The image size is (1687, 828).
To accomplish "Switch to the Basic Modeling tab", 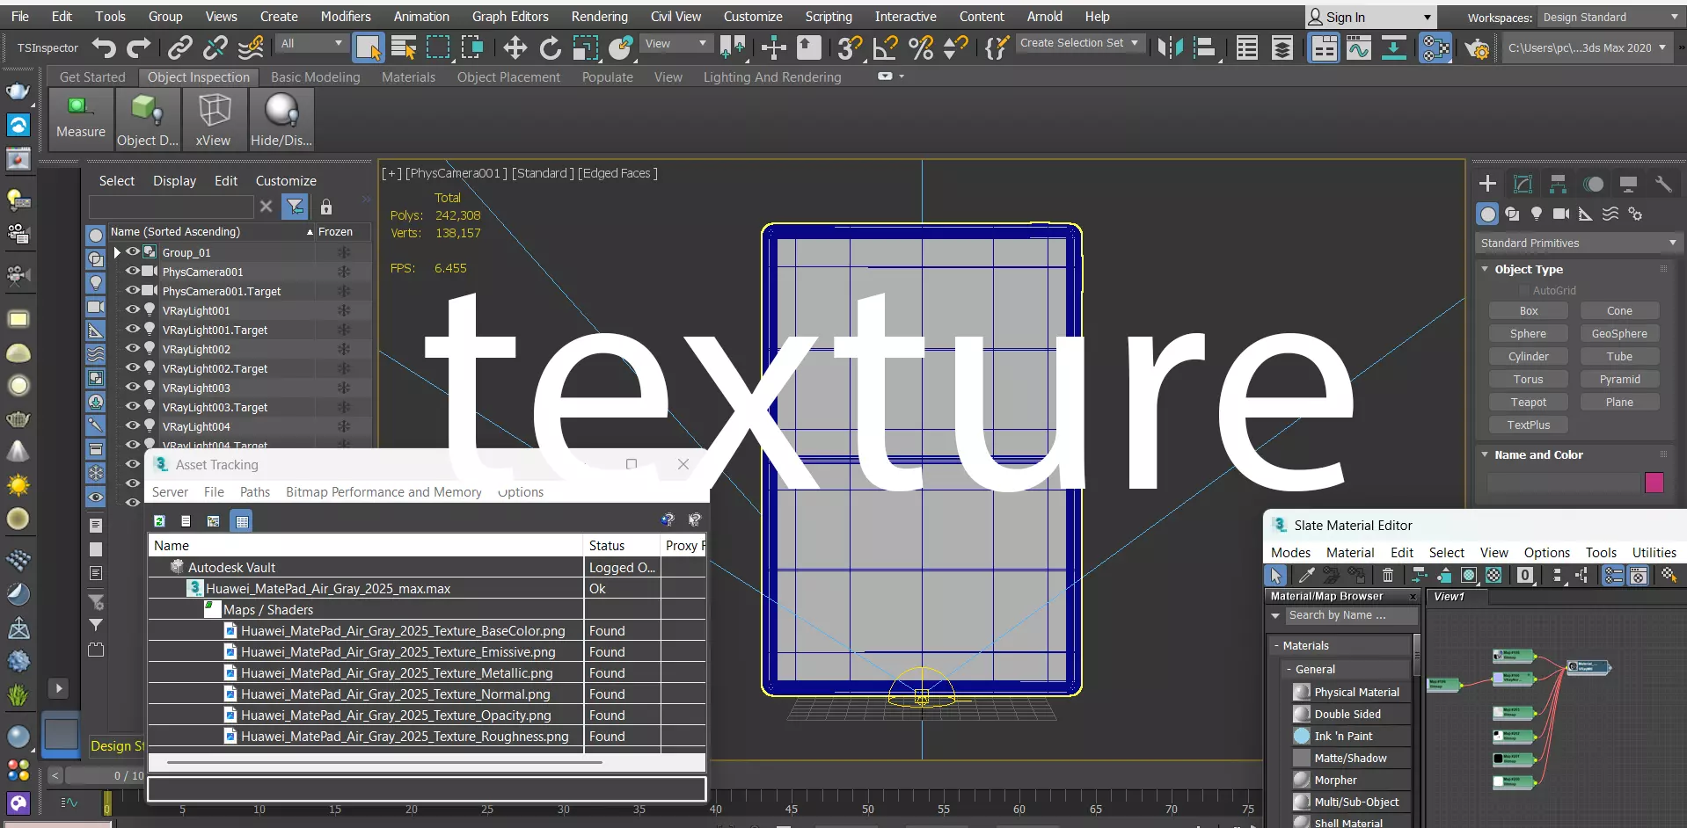I will point(316,77).
